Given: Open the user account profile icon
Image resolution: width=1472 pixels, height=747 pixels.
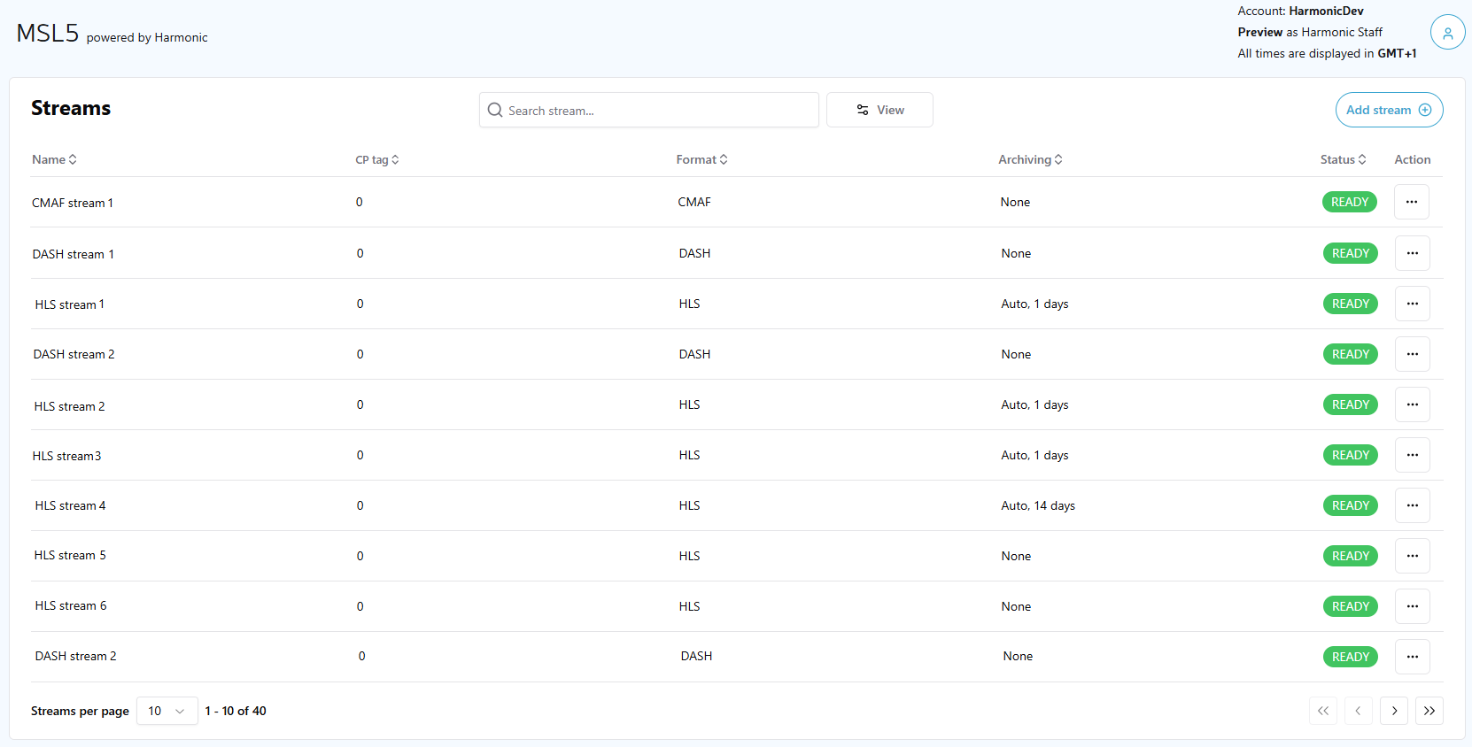Looking at the screenshot, I should (1447, 33).
